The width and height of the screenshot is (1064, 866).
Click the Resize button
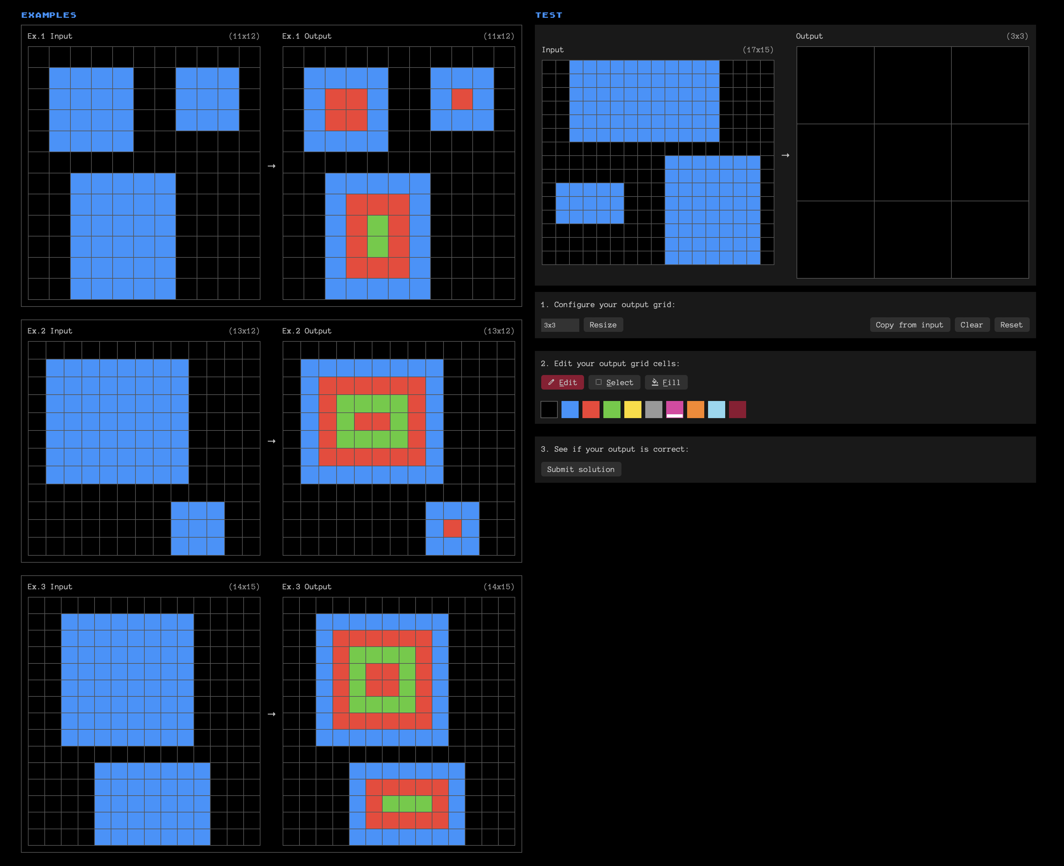[x=603, y=325]
